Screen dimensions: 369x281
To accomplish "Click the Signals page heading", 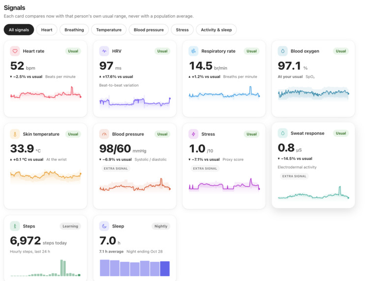I will click(15, 8).
